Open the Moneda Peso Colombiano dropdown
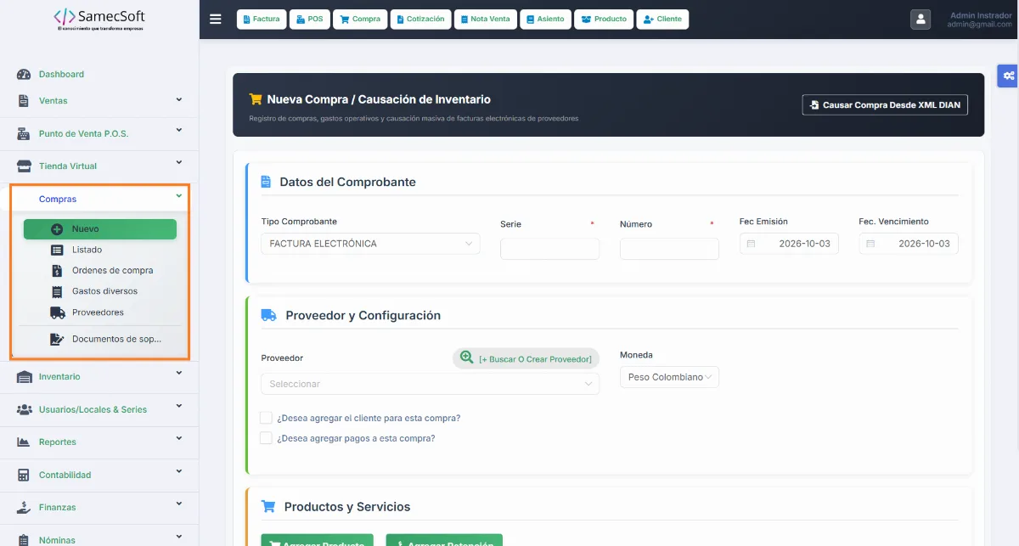Viewport: 1019px width, 546px height. pos(669,377)
